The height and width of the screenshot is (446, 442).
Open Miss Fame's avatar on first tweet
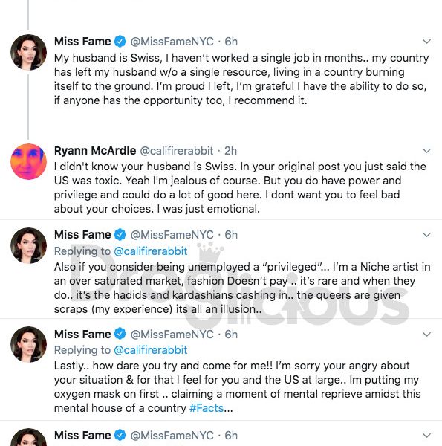point(28,52)
